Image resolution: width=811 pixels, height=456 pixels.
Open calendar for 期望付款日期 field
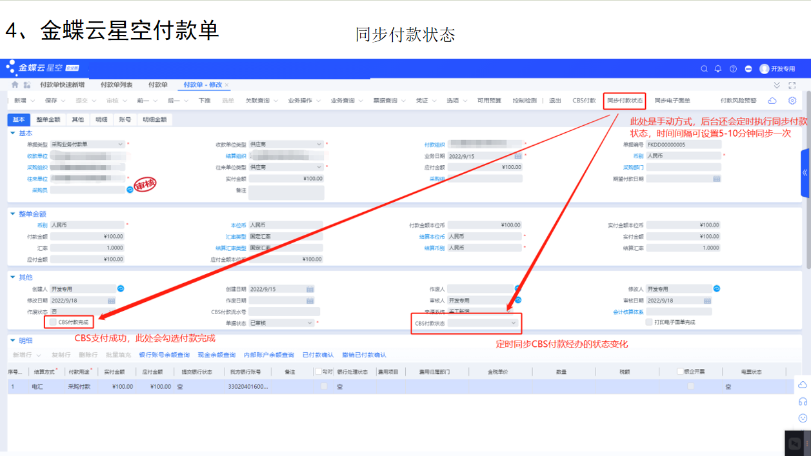[x=716, y=179]
